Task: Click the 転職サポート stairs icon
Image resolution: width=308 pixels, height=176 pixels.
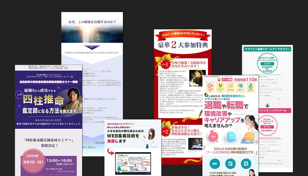Action: click(x=251, y=87)
